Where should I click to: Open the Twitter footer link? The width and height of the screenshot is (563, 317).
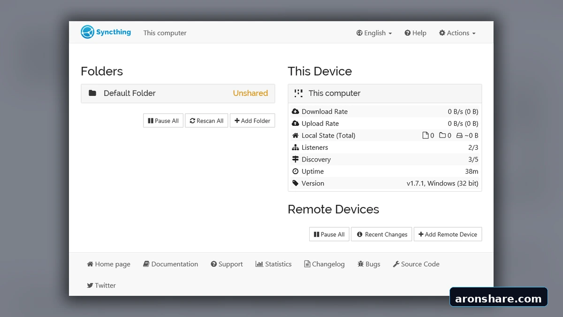click(101, 285)
